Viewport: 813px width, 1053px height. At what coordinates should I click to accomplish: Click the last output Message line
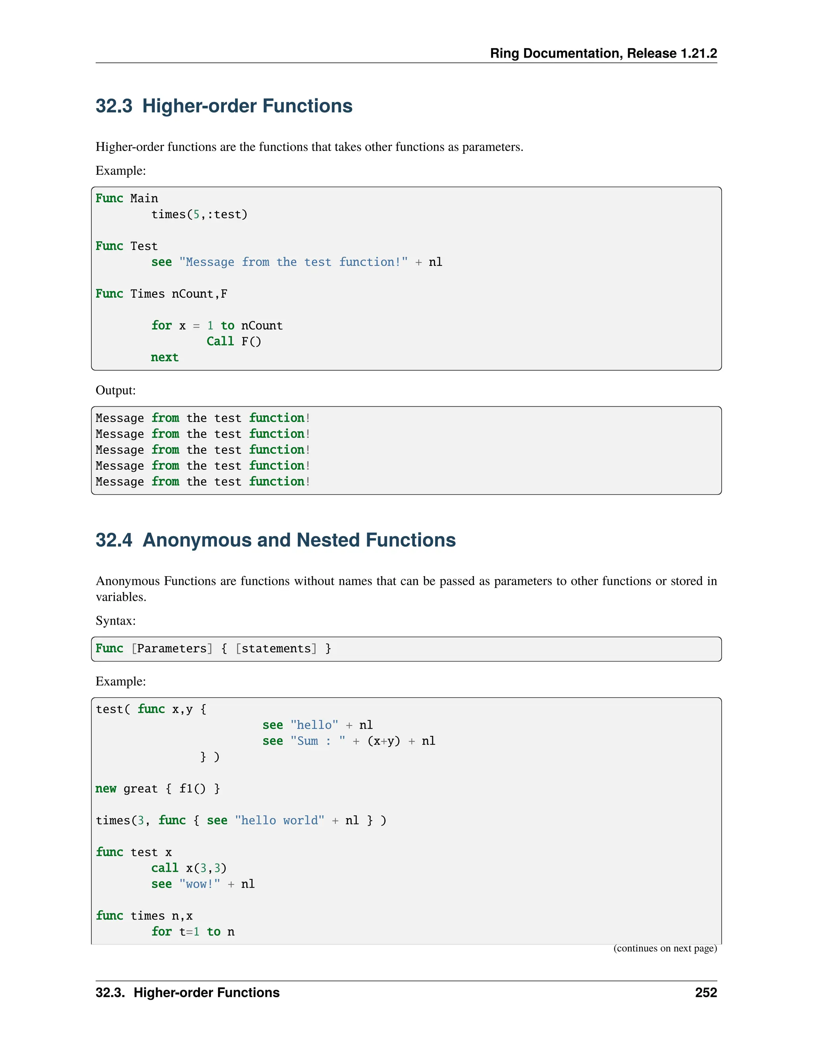click(202, 482)
